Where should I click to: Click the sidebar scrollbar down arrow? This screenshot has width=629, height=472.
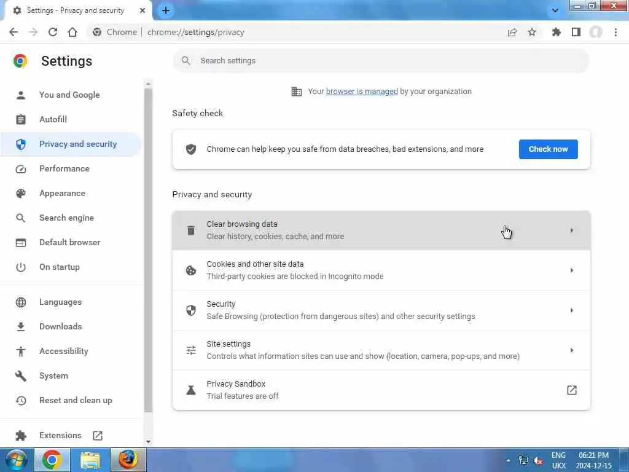(x=149, y=441)
